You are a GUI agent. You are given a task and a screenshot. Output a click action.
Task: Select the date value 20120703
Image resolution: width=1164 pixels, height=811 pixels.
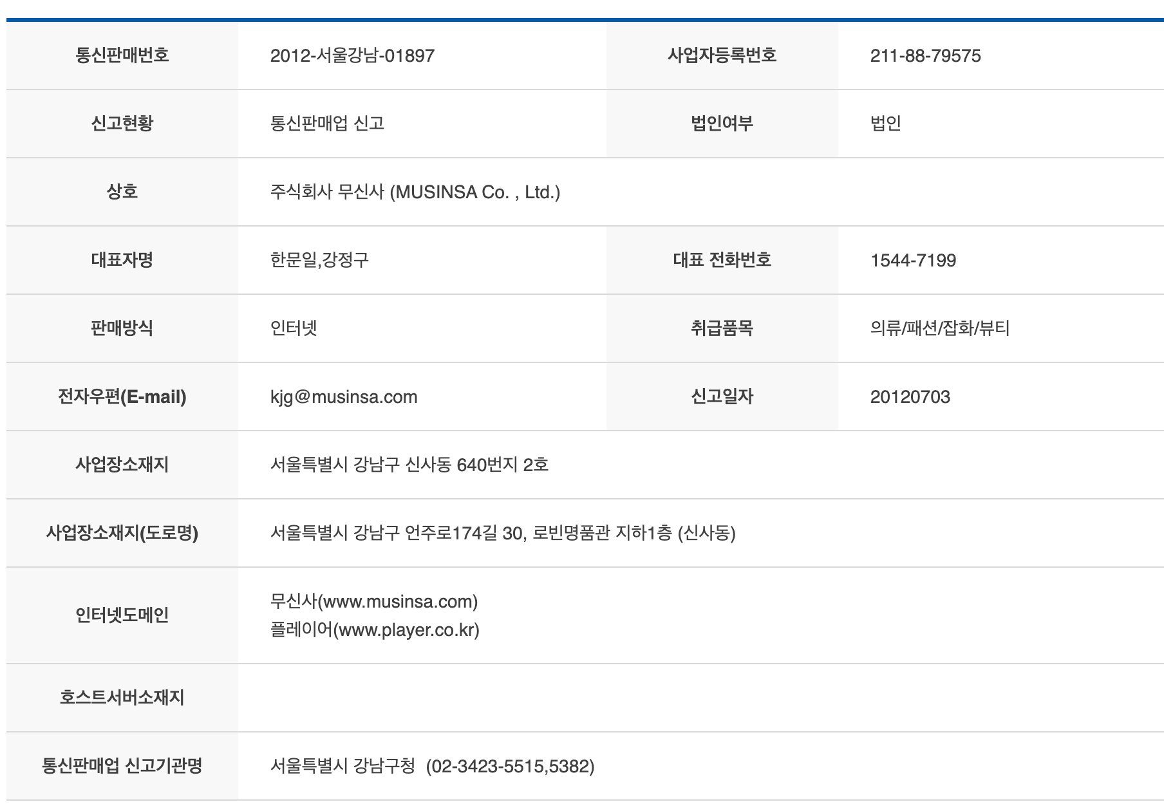tap(910, 397)
